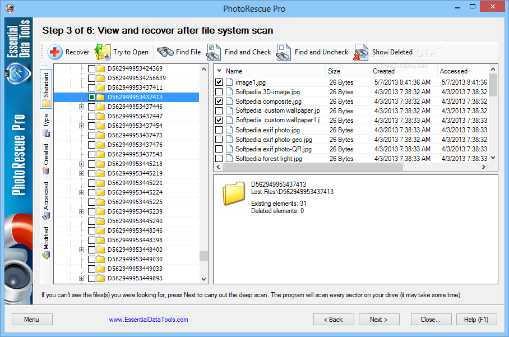Expand folder D562949953449893

click(x=81, y=278)
